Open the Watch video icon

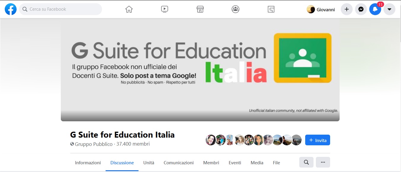coord(164,9)
